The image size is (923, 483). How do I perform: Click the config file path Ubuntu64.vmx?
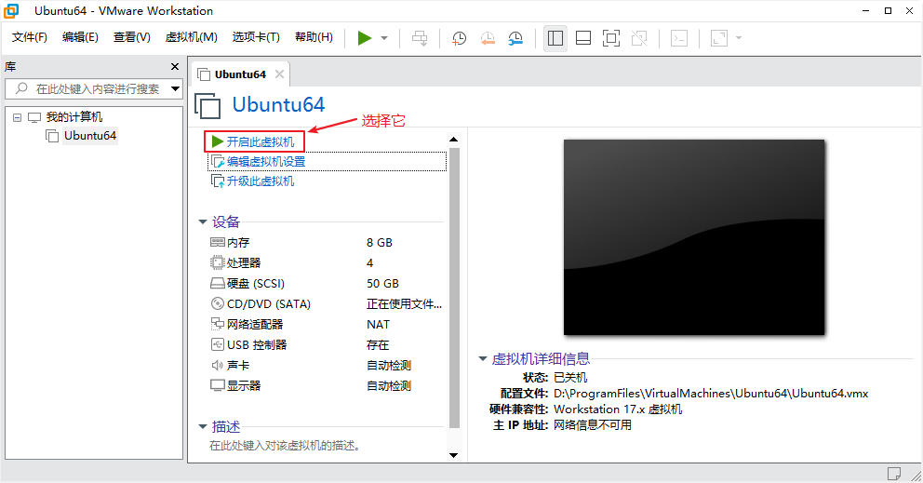coord(711,394)
